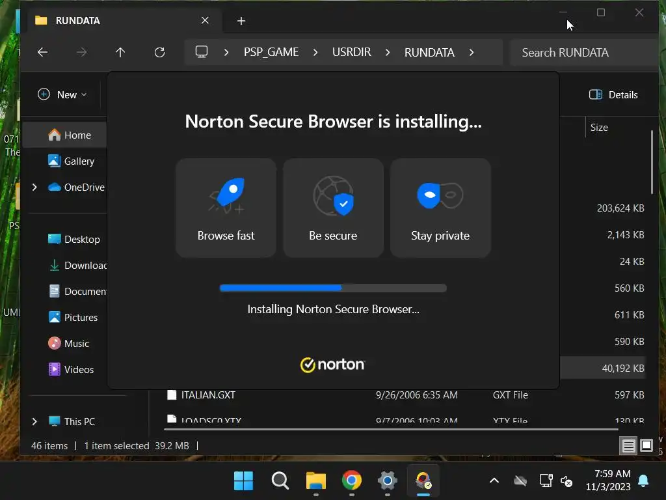
Task: Open Windows Search from taskbar
Action: pyautogui.click(x=280, y=481)
